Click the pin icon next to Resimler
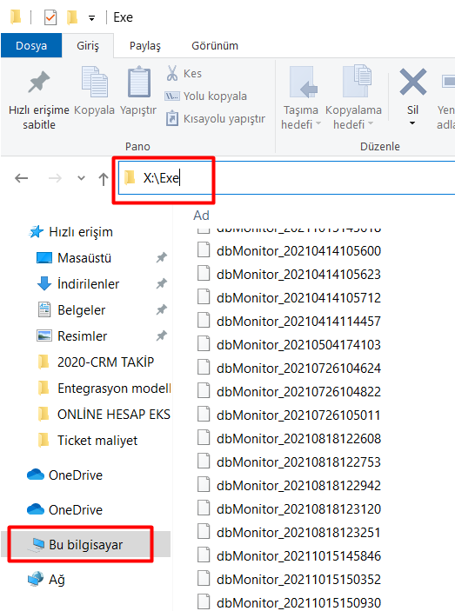Viewport: 455px width, 611px height. pyautogui.click(x=162, y=335)
